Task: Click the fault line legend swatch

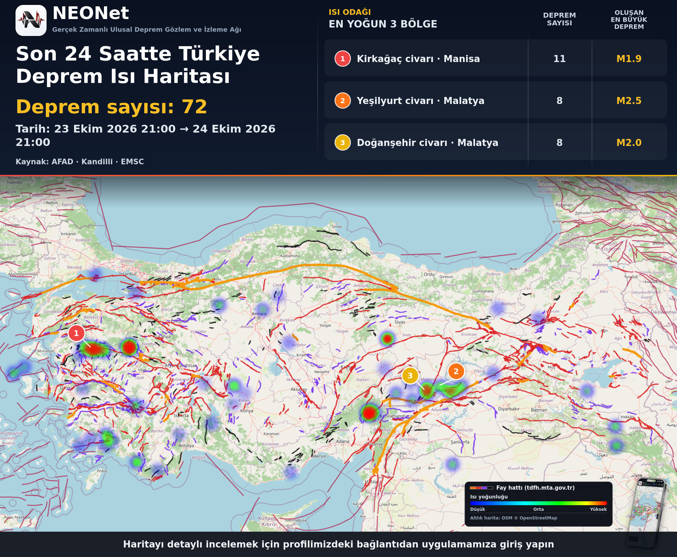Action: coord(481,488)
